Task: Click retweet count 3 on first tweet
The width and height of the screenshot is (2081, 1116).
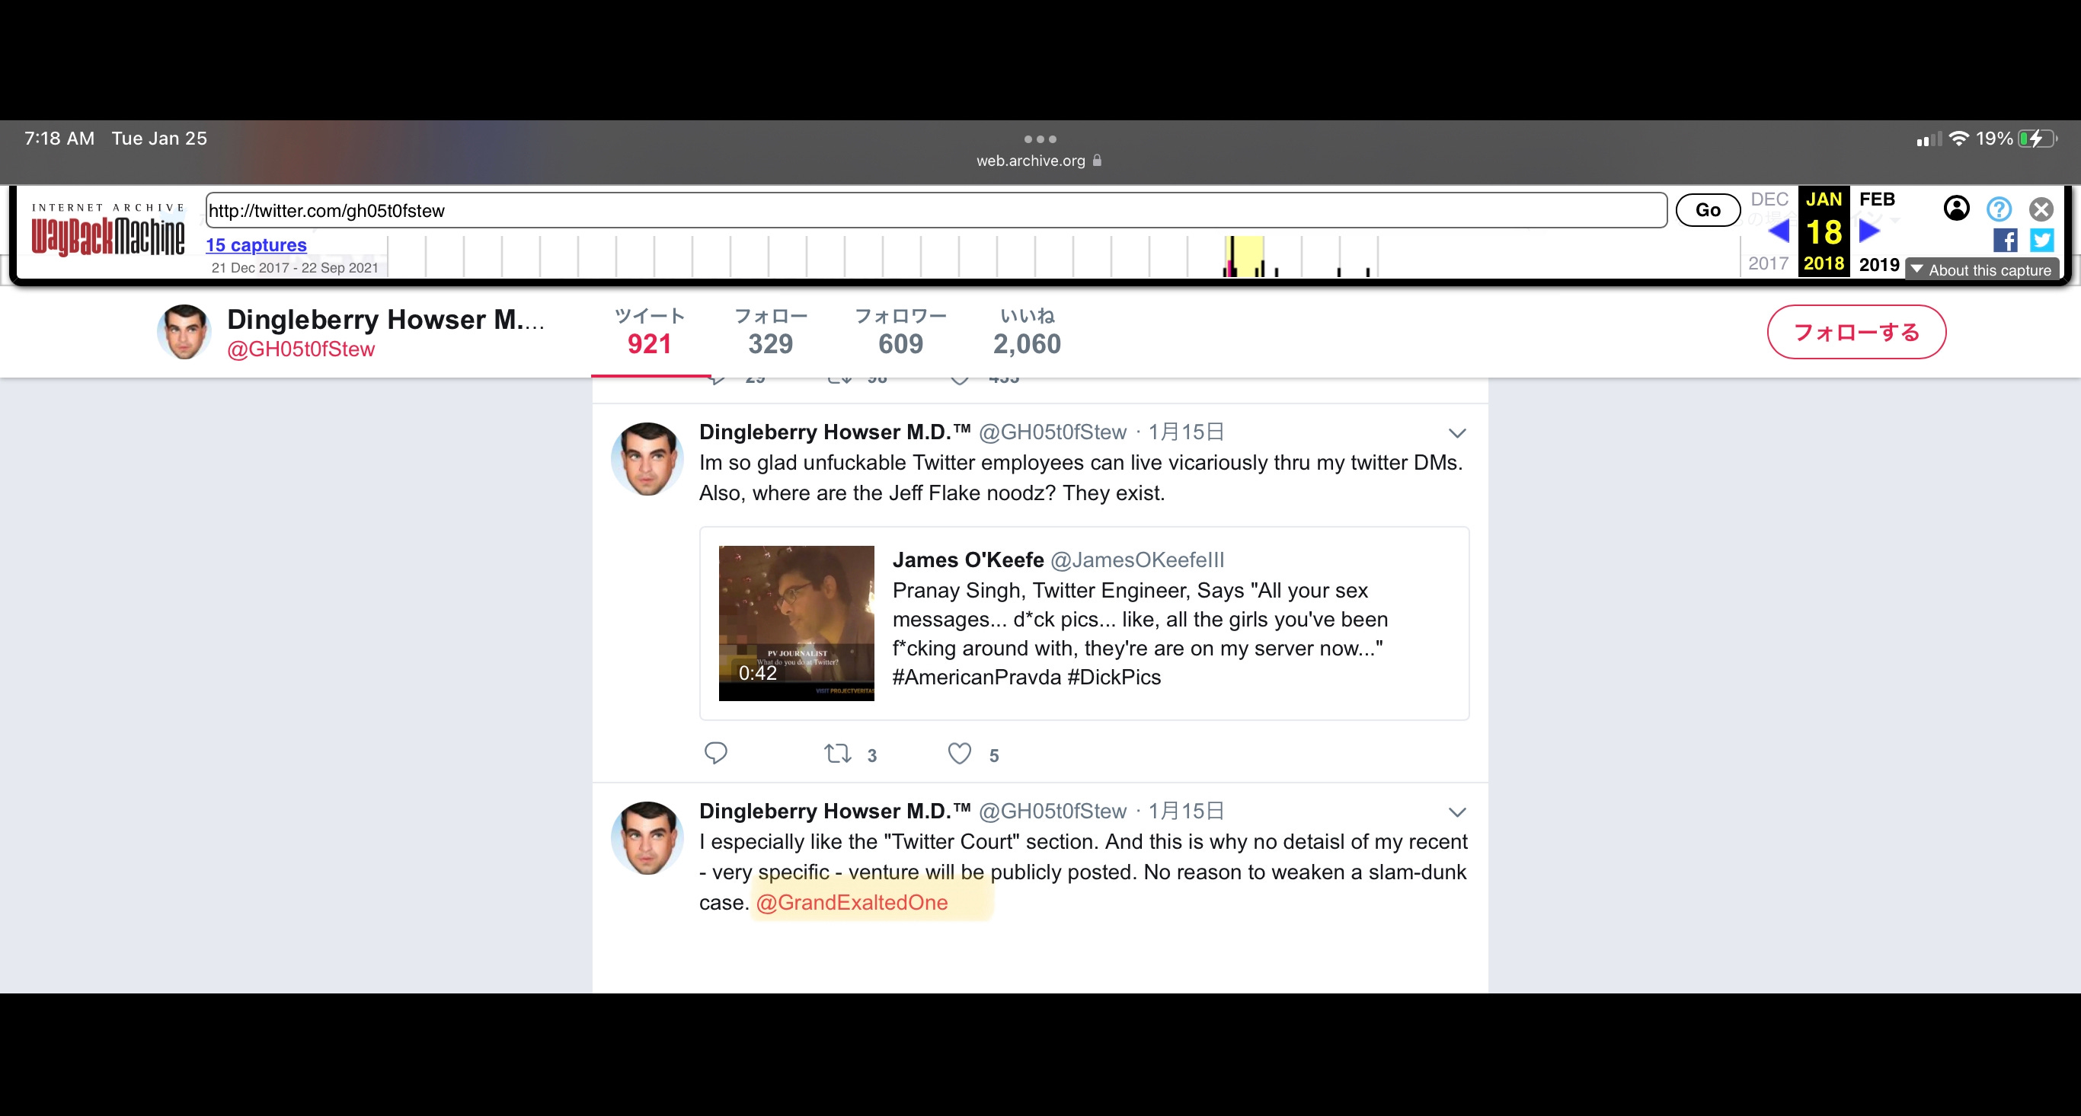Action: click(x=871, y=756)
